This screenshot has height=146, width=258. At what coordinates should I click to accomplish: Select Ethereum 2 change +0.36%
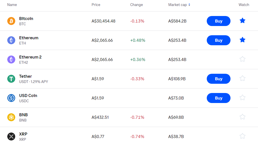click(138, 59)
